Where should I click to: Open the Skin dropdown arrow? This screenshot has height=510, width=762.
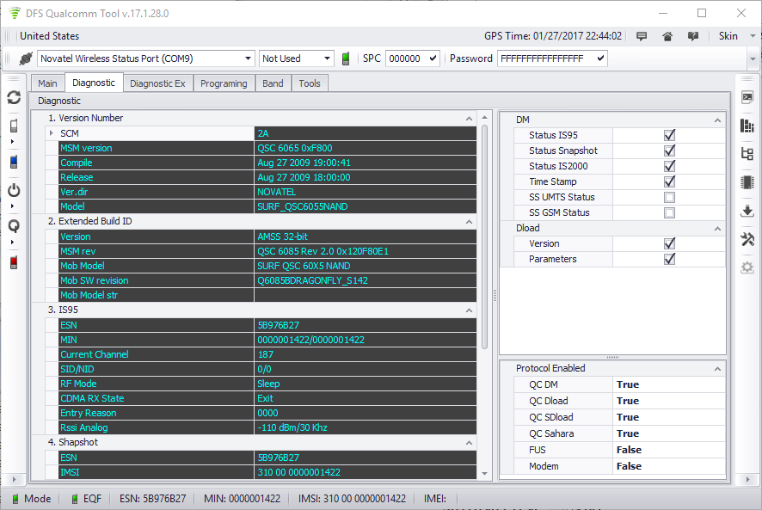(753, 36)
